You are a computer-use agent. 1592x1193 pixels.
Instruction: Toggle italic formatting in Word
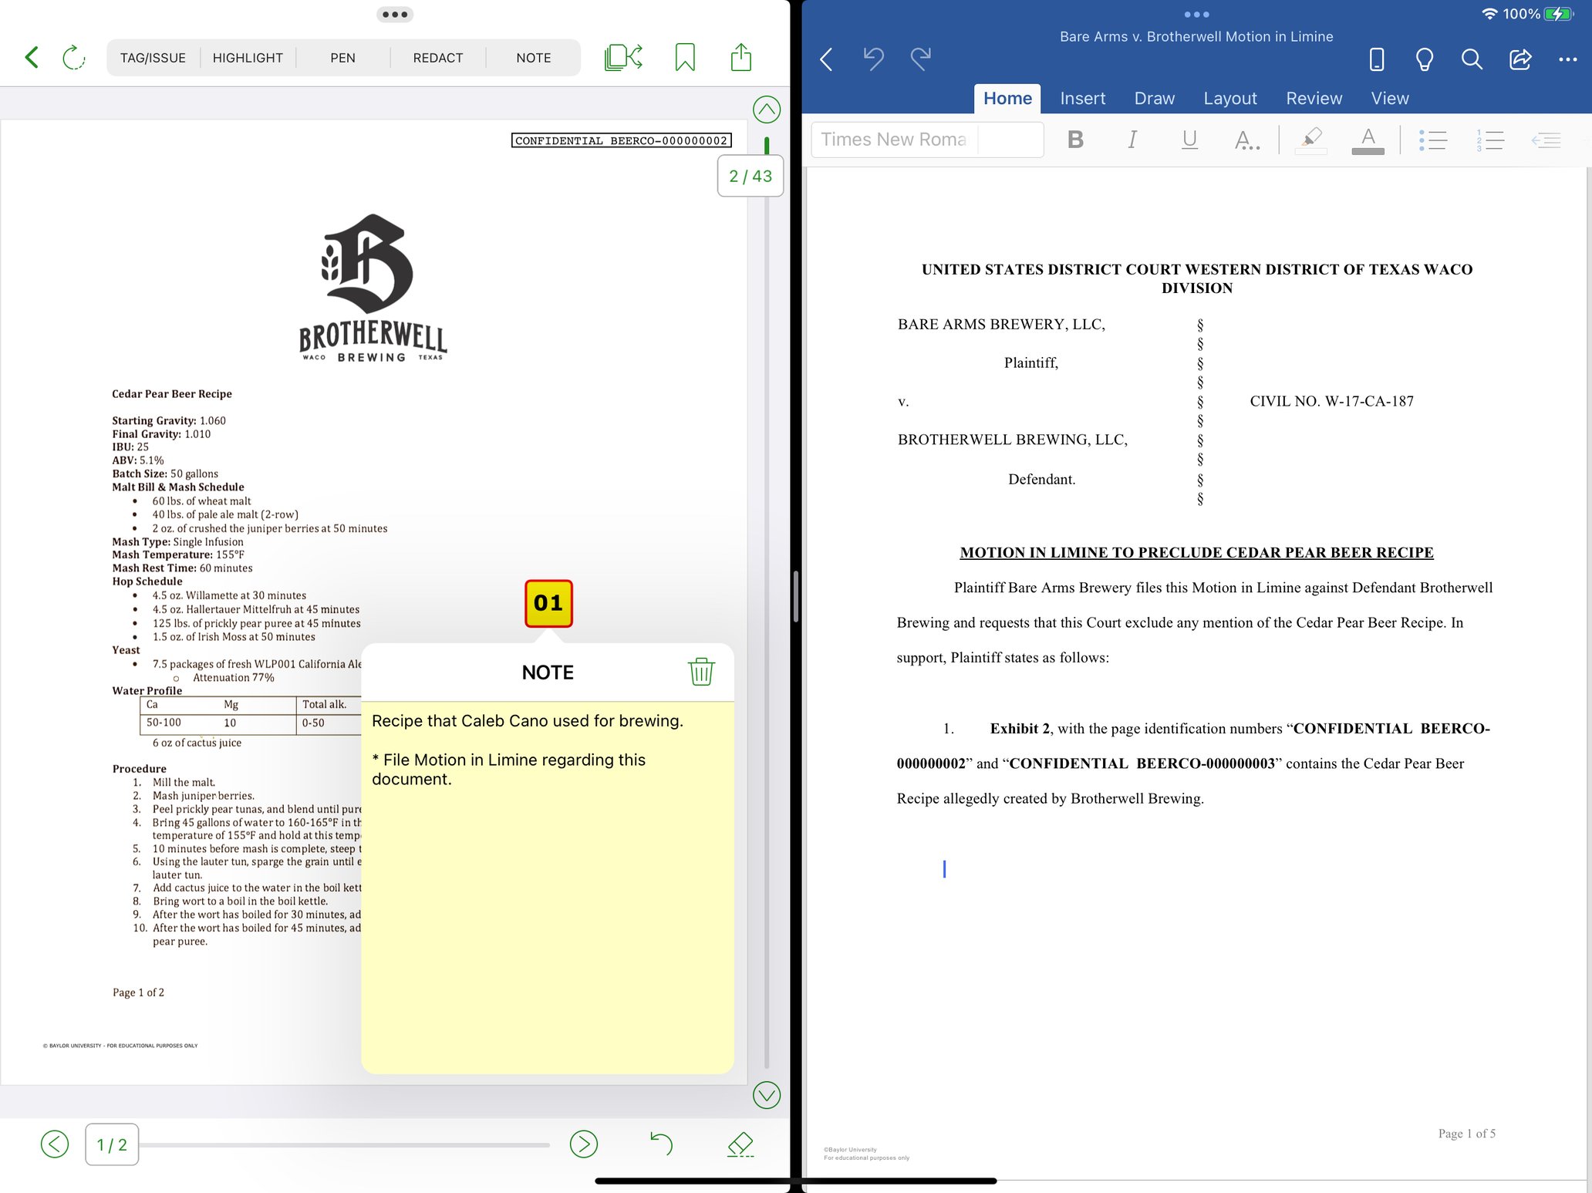point(1132,140)
